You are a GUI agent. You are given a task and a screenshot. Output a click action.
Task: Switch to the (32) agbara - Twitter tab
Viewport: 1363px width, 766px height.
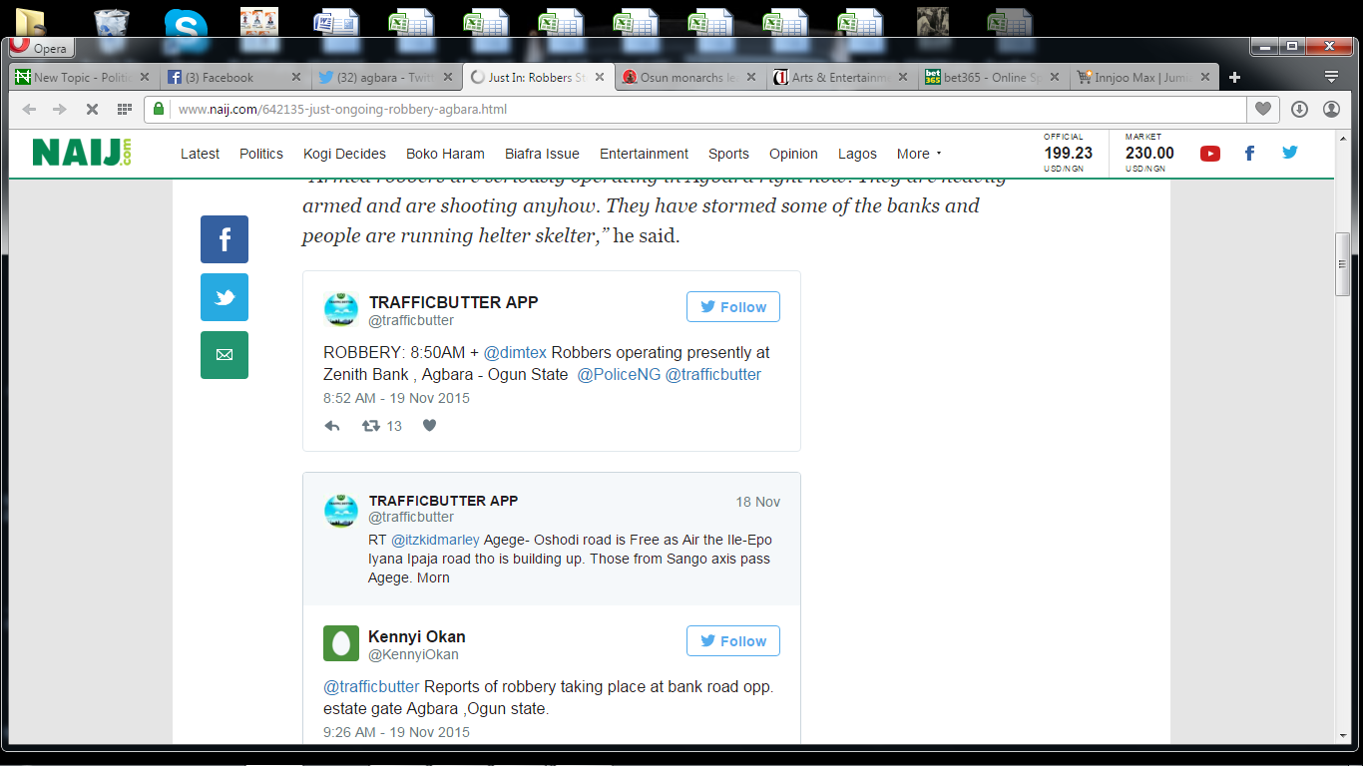click(386, 78)
